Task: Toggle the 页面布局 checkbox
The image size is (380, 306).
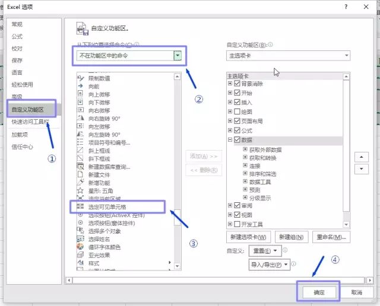Action: coord(237,121)
